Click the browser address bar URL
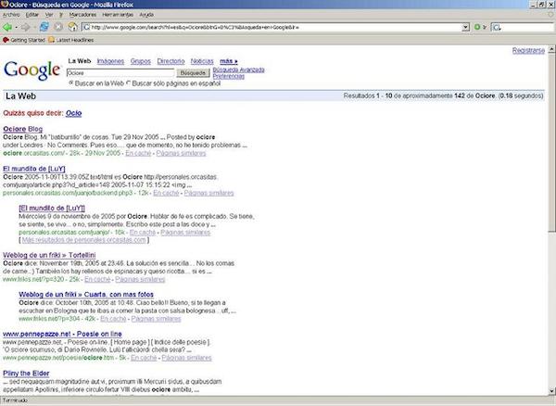The width and height of the screenshot is (556, 406). tap(273, 27)
